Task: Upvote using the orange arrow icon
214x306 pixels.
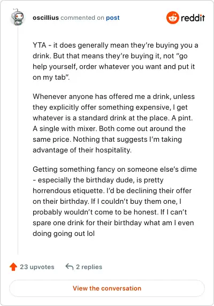Action: point(13,267)
